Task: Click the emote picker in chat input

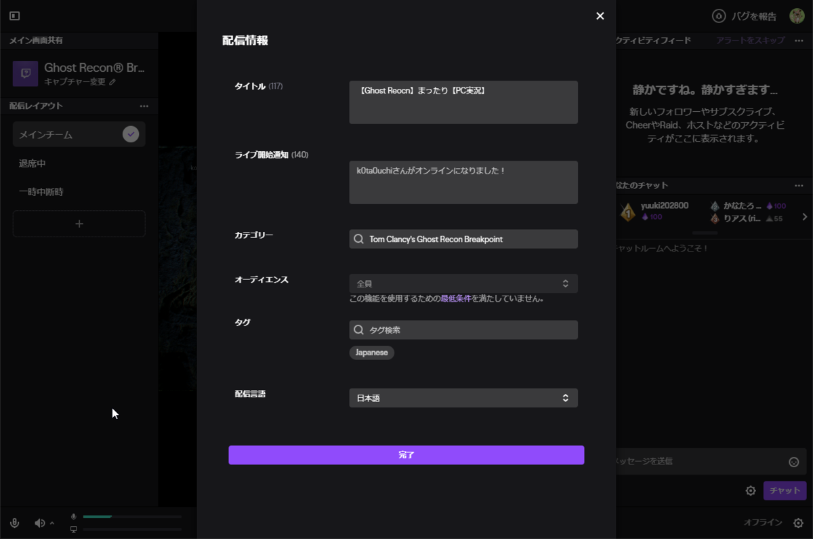Action: (x=793, y=462)
